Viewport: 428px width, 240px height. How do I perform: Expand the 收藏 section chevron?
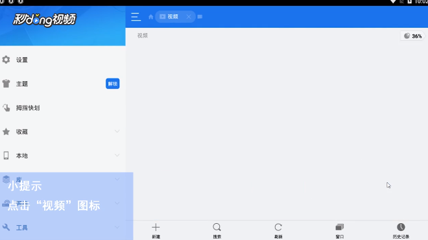[x=117, y=131]
